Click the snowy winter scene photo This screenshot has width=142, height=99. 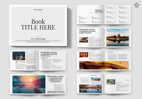coord(111,82)
